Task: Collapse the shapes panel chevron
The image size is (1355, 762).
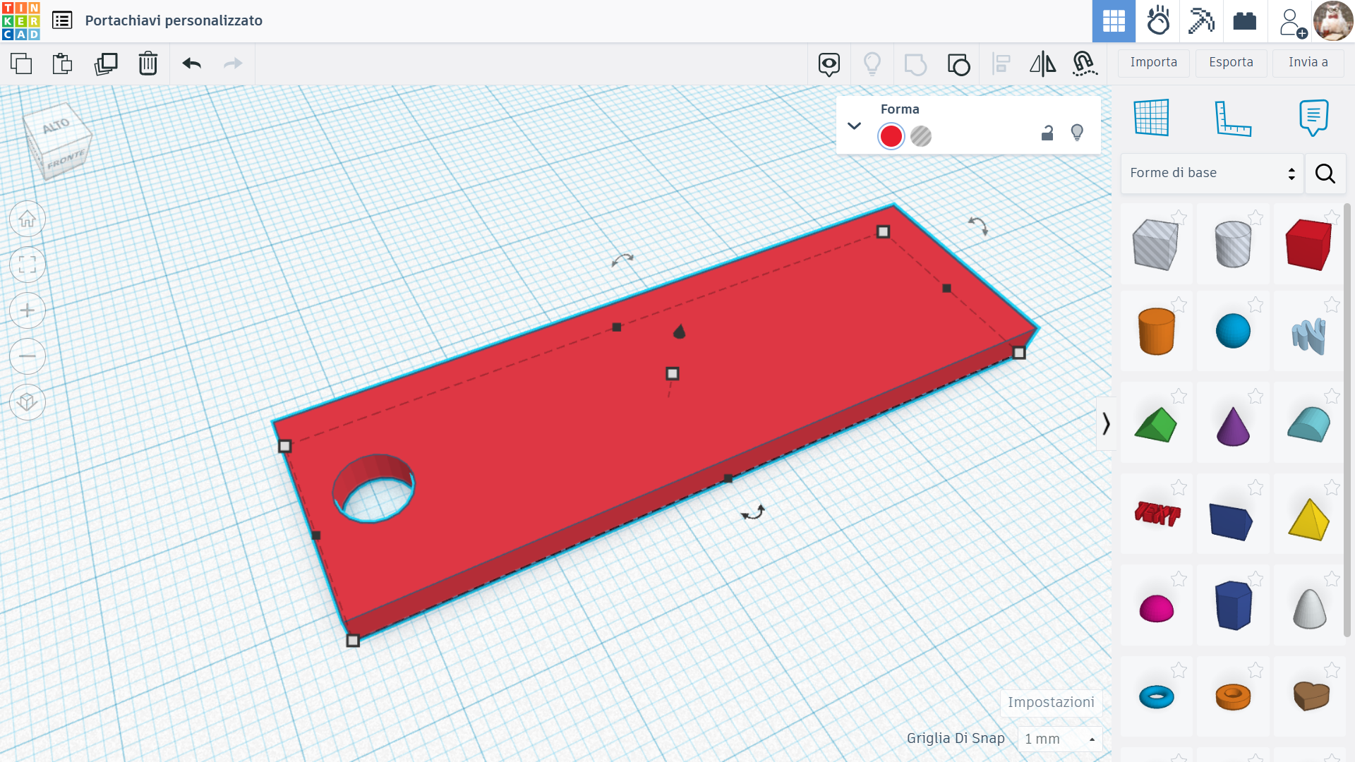Action: point(1106,423)
